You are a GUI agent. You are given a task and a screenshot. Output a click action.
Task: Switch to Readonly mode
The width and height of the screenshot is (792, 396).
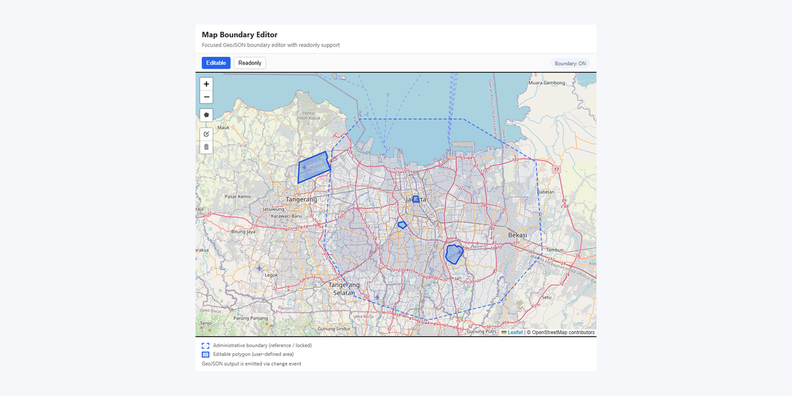click(250, 63)
